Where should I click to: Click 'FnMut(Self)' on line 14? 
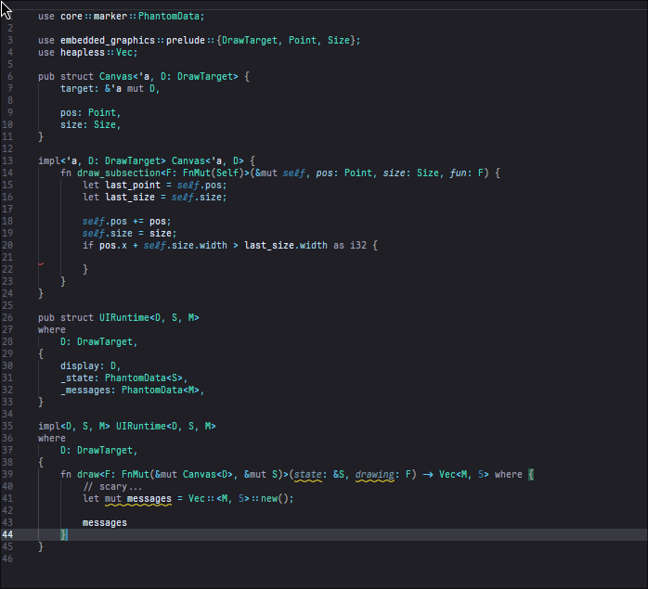pos(214,173)
